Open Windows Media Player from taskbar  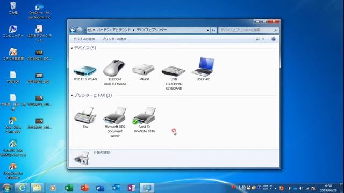click(53, 188)
